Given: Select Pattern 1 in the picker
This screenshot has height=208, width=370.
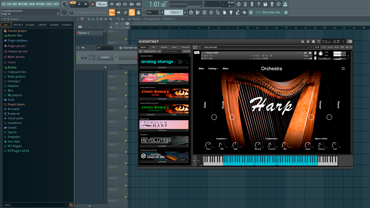Looking at the screenshot, I should pyautogui.click(x=89, y=33).
